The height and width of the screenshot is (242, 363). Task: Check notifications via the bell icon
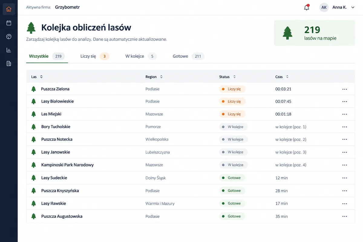pyautogui.click(x=307, y=8)
